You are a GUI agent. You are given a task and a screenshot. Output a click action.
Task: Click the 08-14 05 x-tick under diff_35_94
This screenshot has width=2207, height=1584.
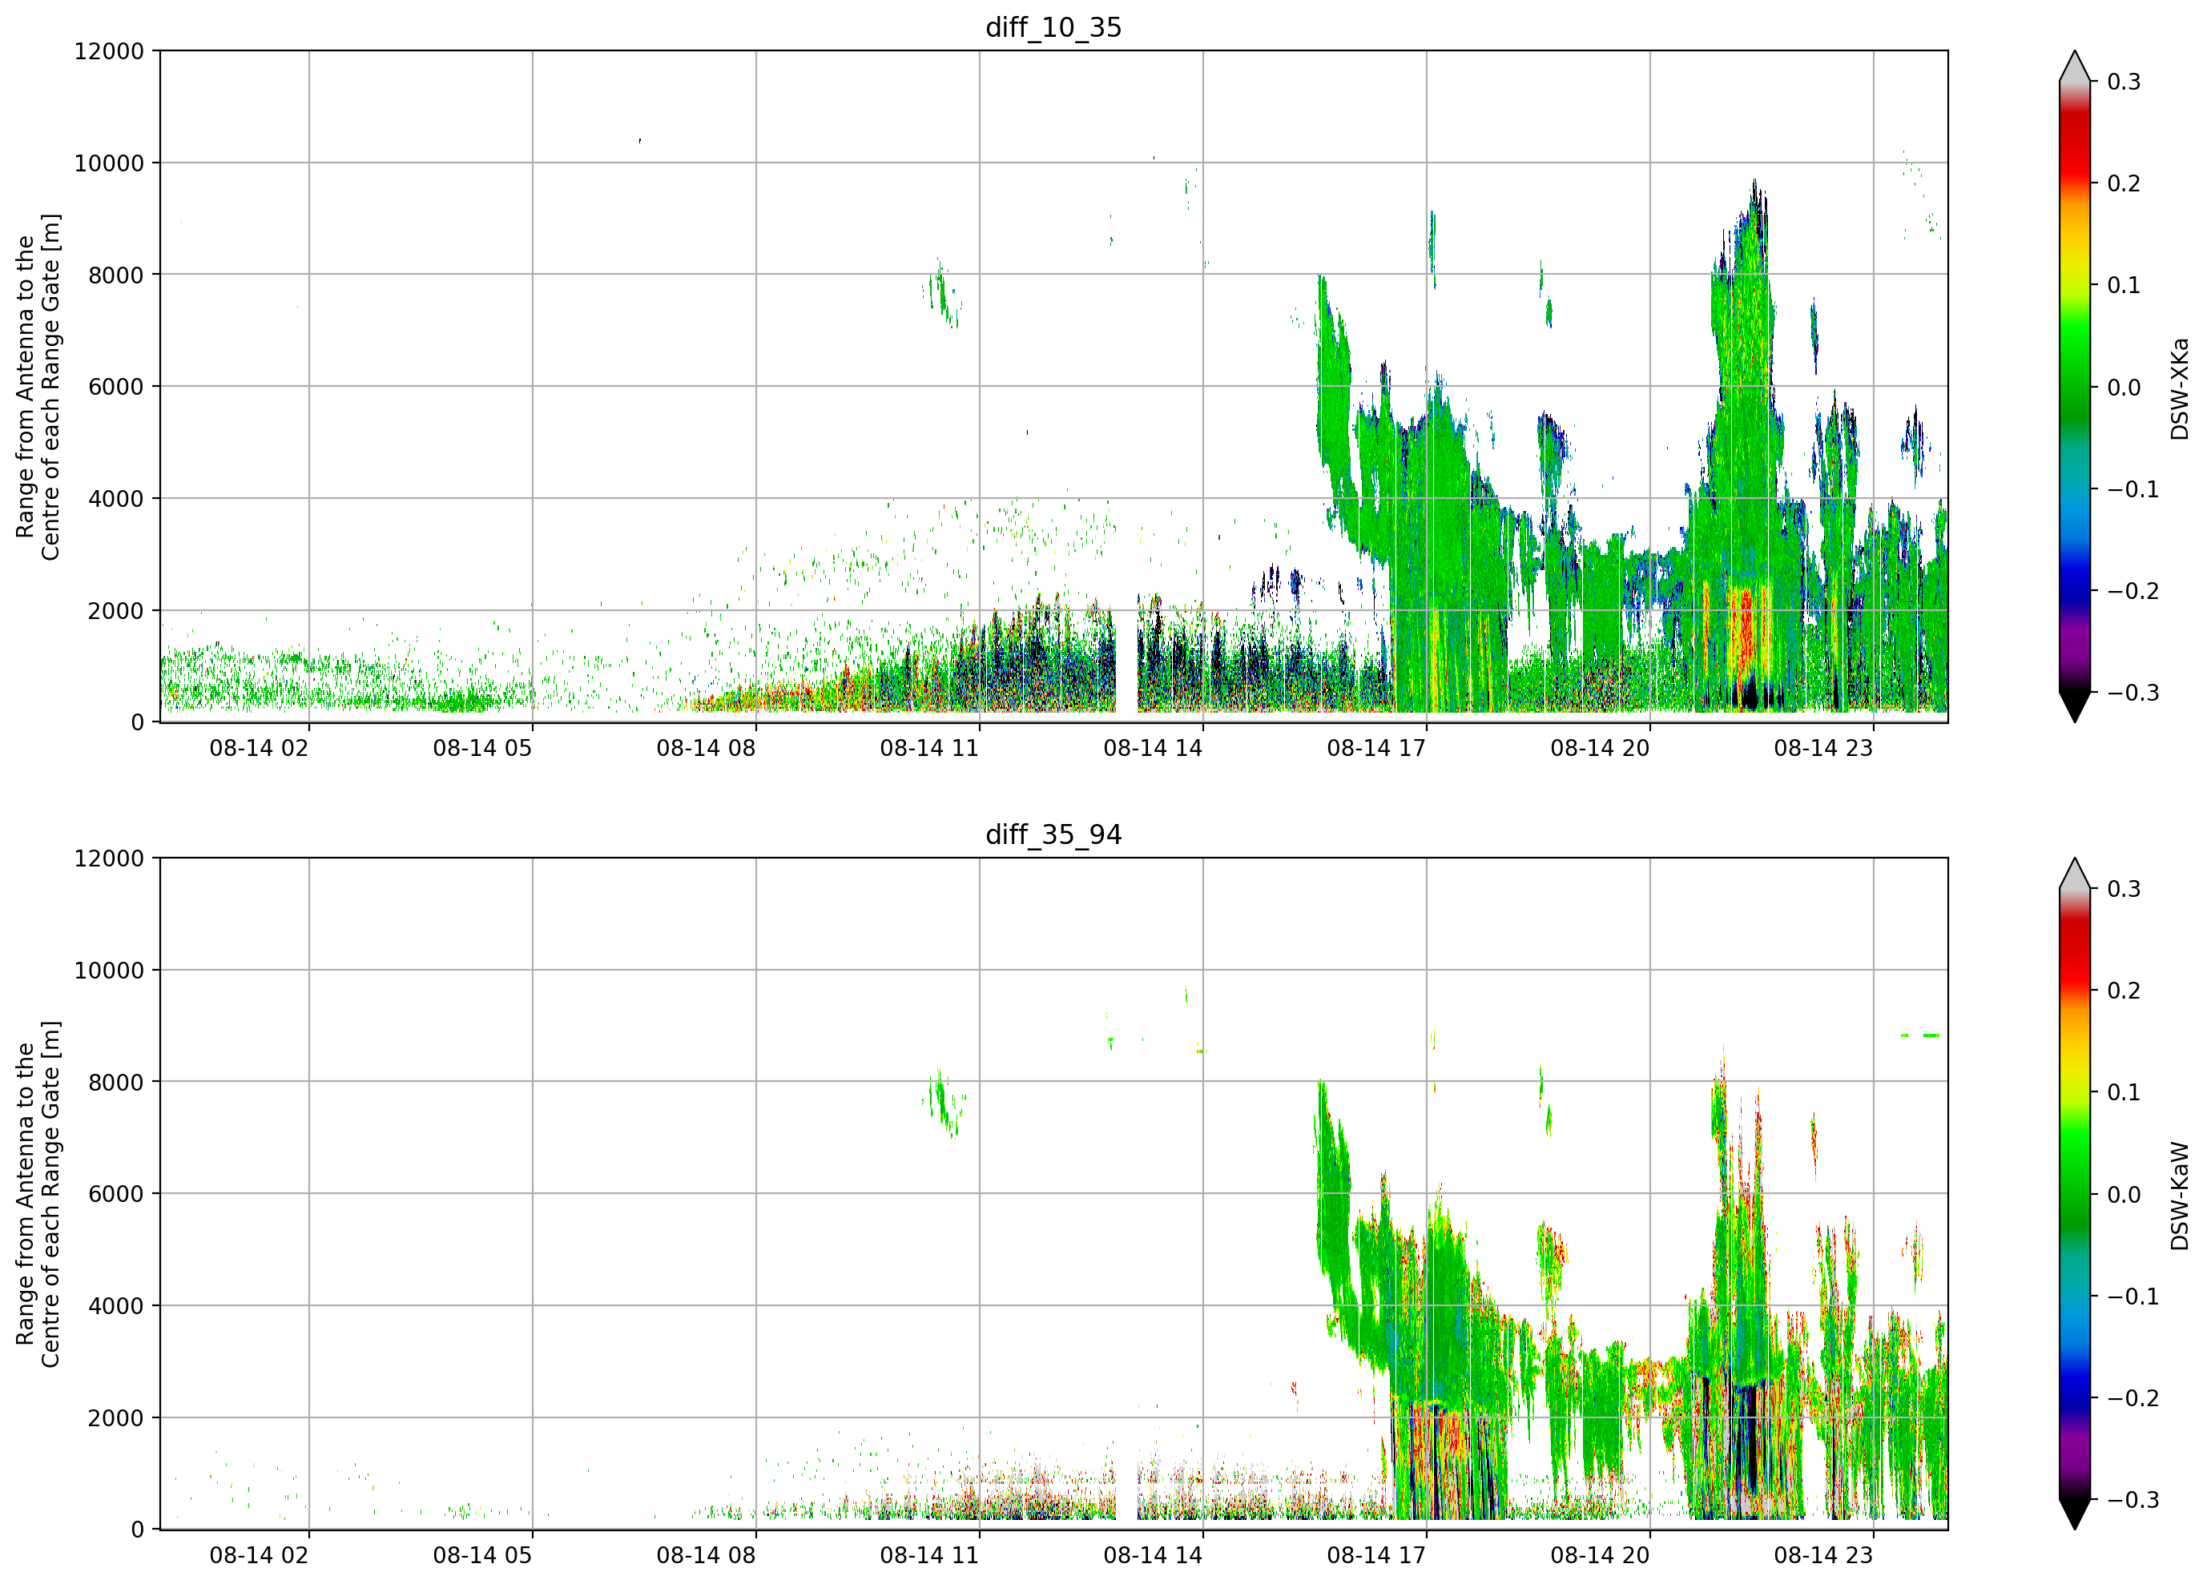coord(483,1556)
